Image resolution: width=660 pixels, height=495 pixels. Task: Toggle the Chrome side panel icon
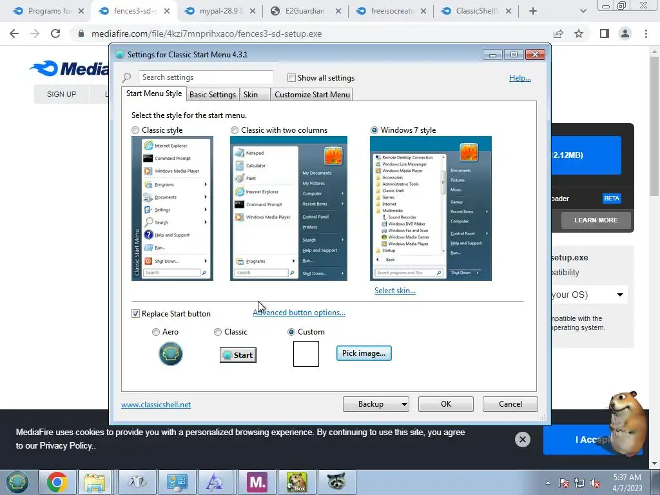click(x=605, y=34)
